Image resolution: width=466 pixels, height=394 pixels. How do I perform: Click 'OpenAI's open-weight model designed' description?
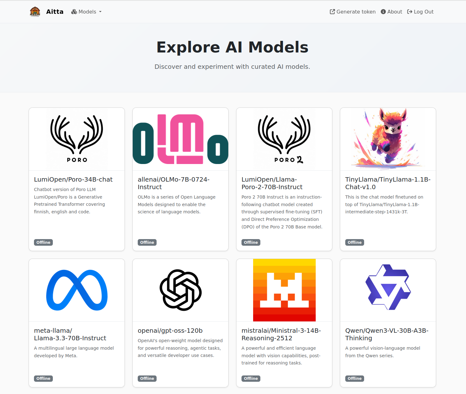tap(180, 348)
